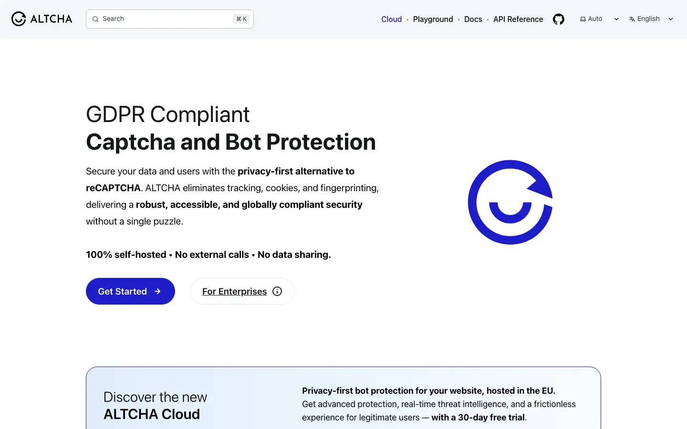
Task: Click the translate icon beside English
Action: pyautogui.click(x=632, y=19)
